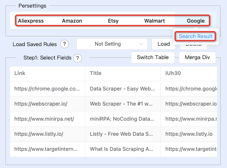Select the Aliexpress preset tab
This screenshot has height=168, width=227.
(31, 21)
